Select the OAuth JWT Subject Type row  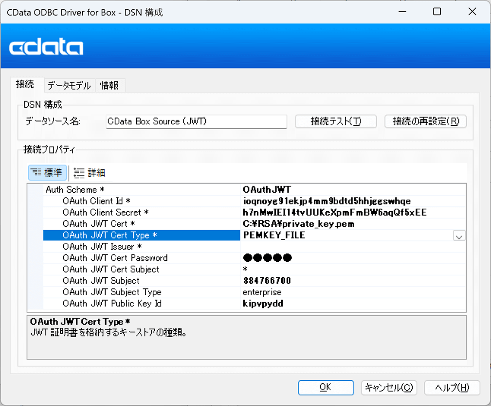(x=112, y=292)
